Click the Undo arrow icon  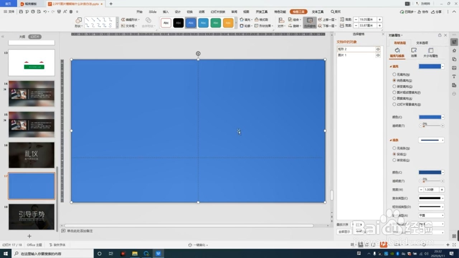coord(45,12)
